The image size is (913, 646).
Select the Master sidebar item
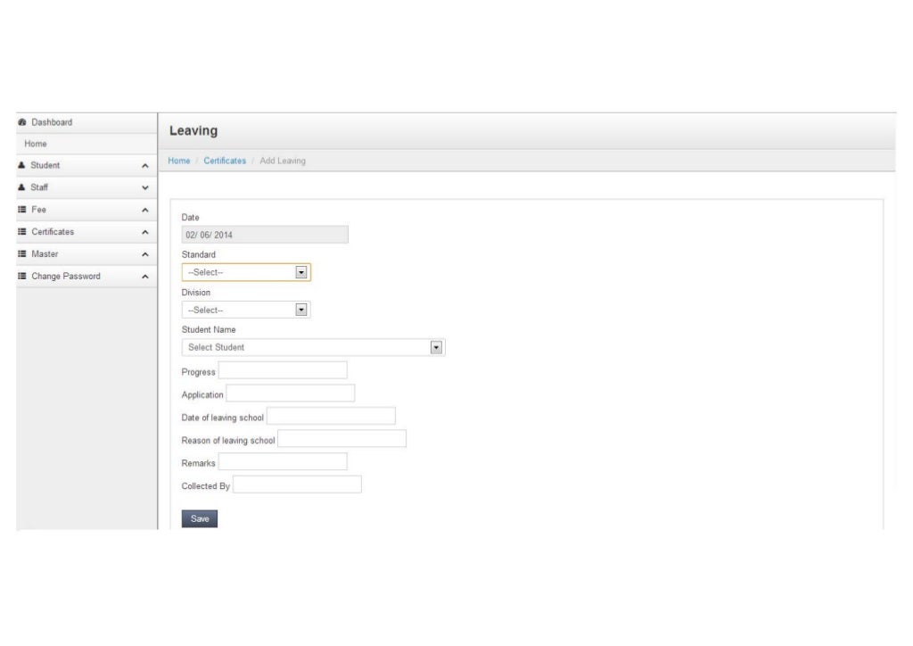[86, 254]
